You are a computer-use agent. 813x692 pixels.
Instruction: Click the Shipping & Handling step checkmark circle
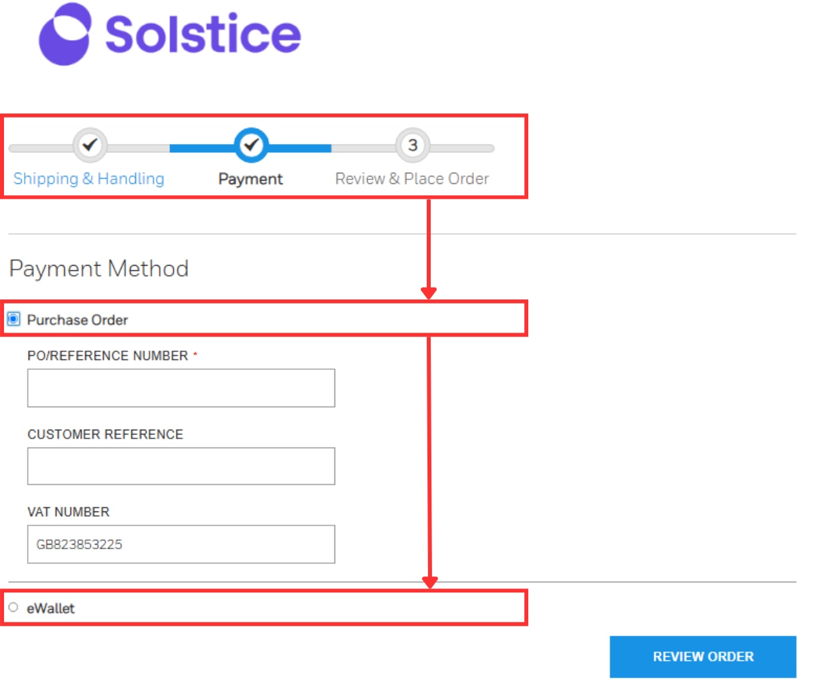(x=90, y=145)
